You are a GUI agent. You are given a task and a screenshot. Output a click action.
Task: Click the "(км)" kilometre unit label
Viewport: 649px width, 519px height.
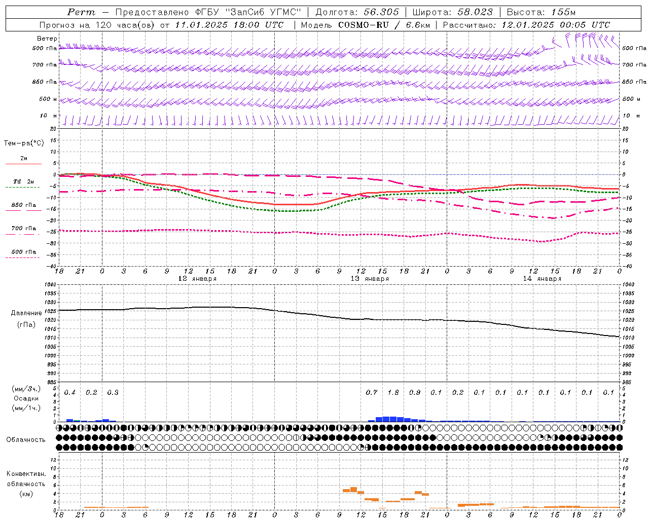pyautogui.click(x=26, y=494)
